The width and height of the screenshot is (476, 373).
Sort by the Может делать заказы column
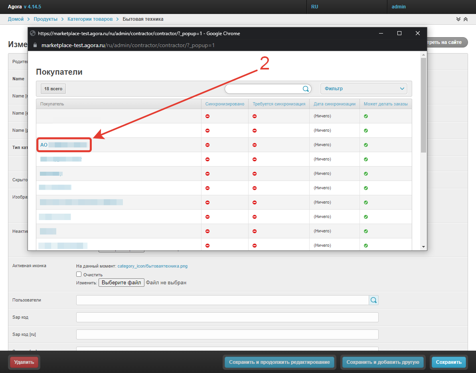pos(385,104)
